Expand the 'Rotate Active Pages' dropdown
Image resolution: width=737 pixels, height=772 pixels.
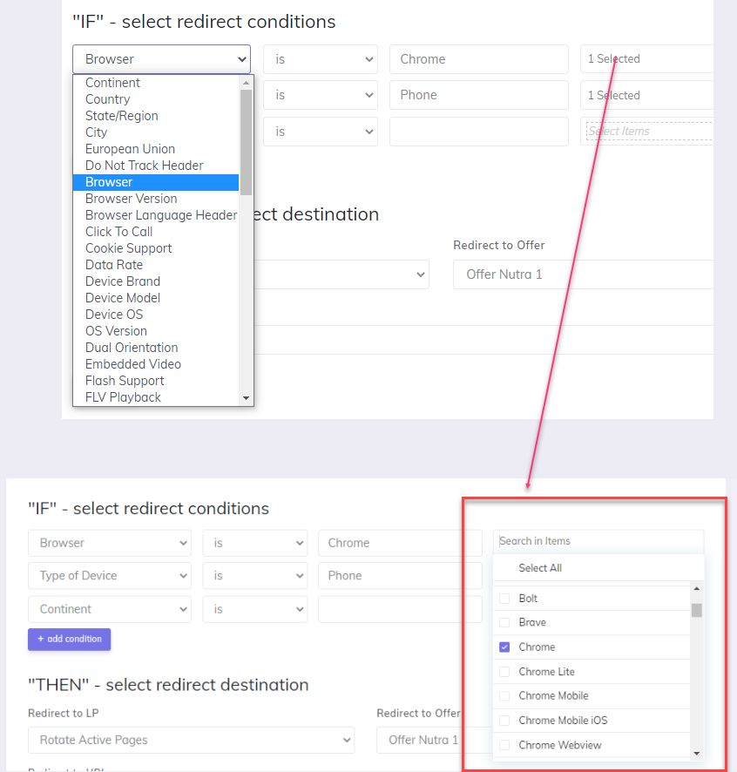[x=191, y=740]
